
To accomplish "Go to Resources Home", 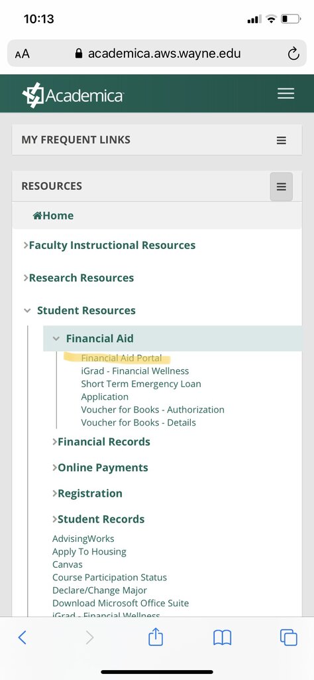I will click(x=53, y=216).
